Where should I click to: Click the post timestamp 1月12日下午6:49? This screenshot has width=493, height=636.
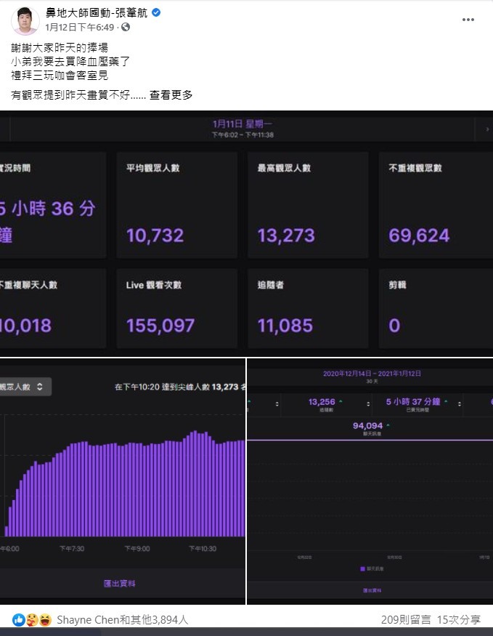coord(79,27)
